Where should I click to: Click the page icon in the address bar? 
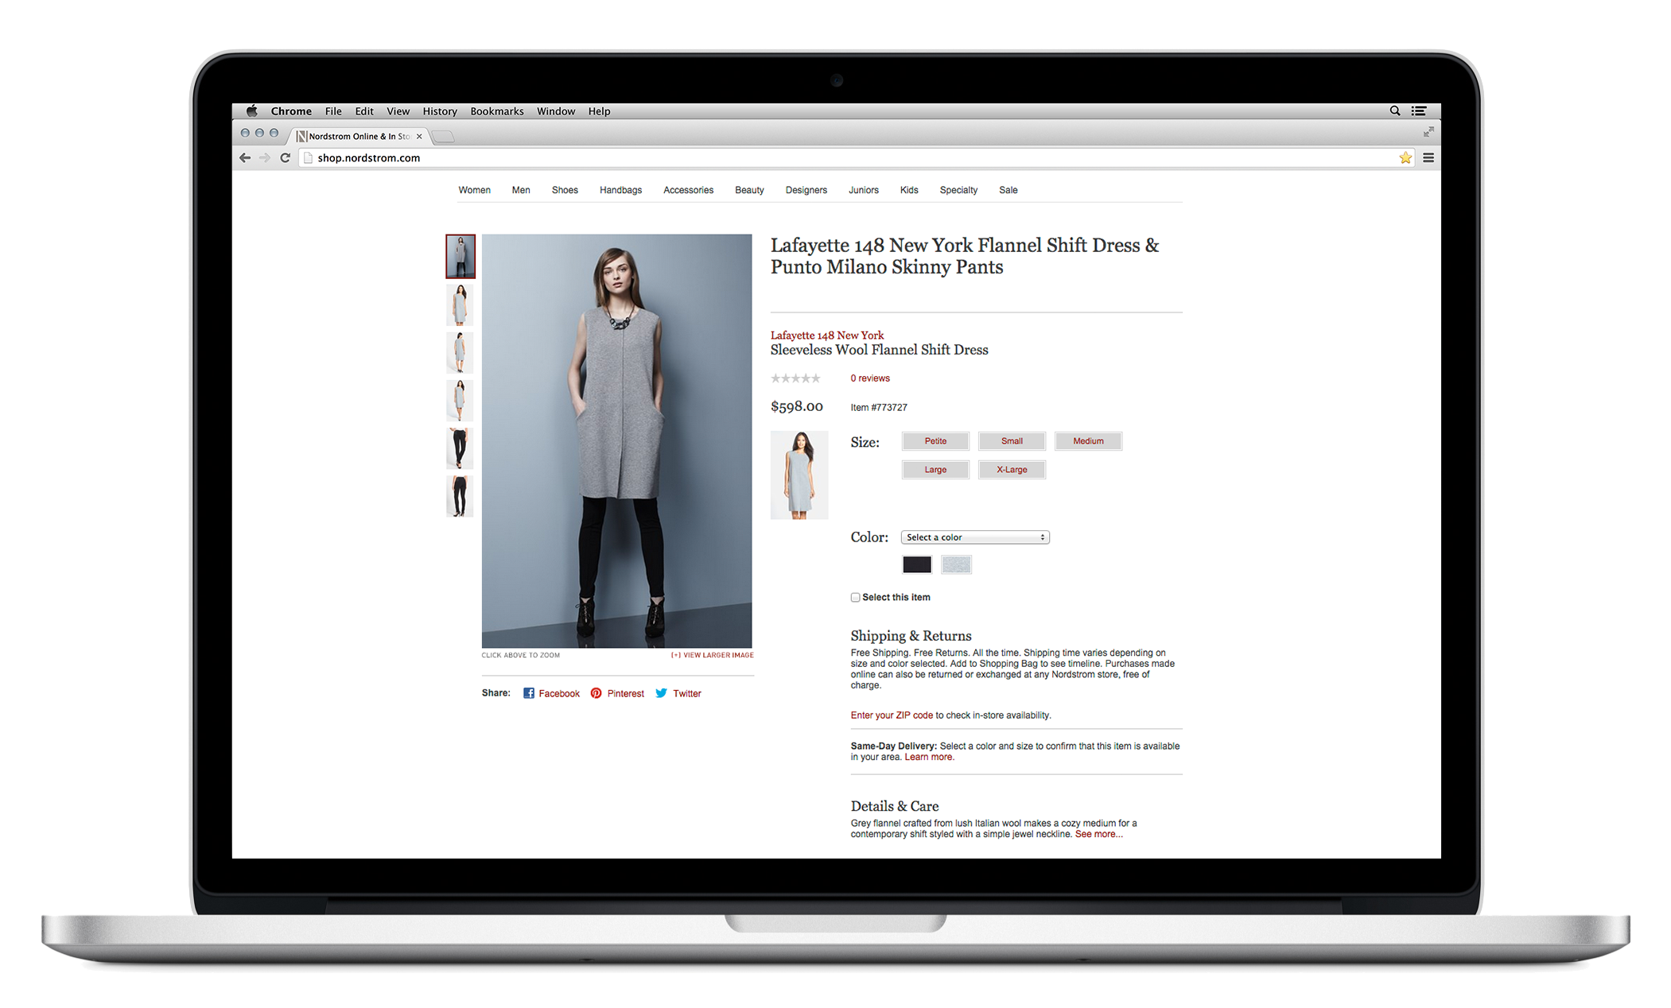[x=308, y=157]
